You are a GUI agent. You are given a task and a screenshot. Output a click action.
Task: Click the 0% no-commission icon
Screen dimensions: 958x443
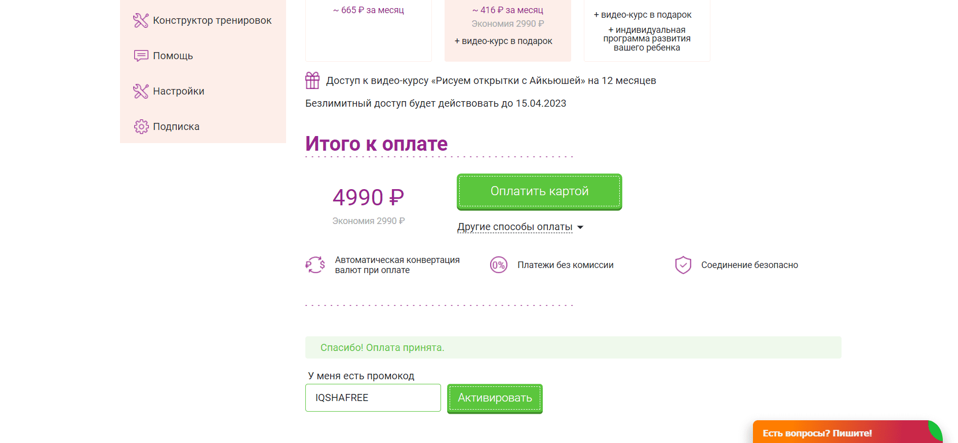click(499, 265)
